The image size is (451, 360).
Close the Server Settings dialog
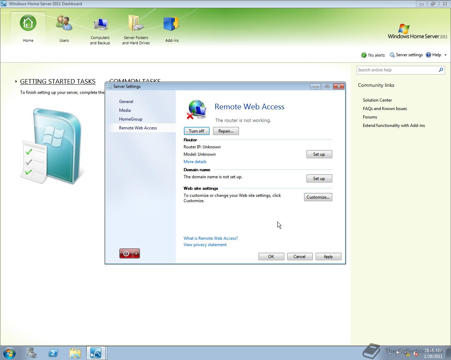(x=339, y=86)
